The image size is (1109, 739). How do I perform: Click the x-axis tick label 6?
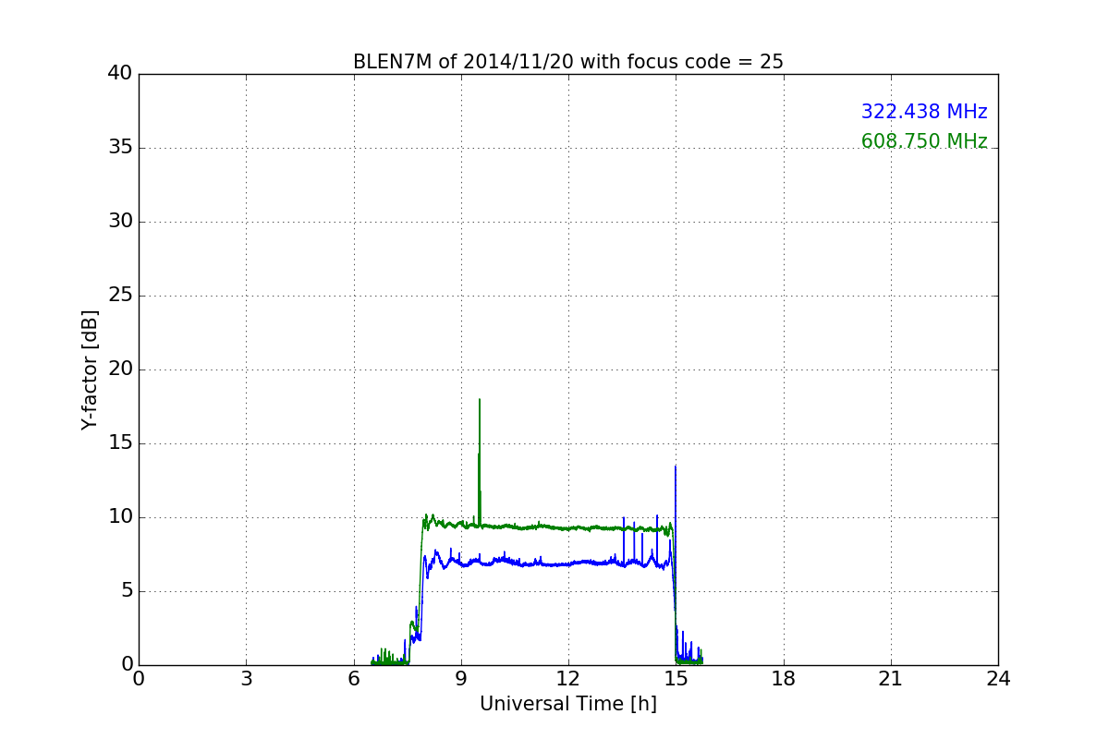(353, 679)
